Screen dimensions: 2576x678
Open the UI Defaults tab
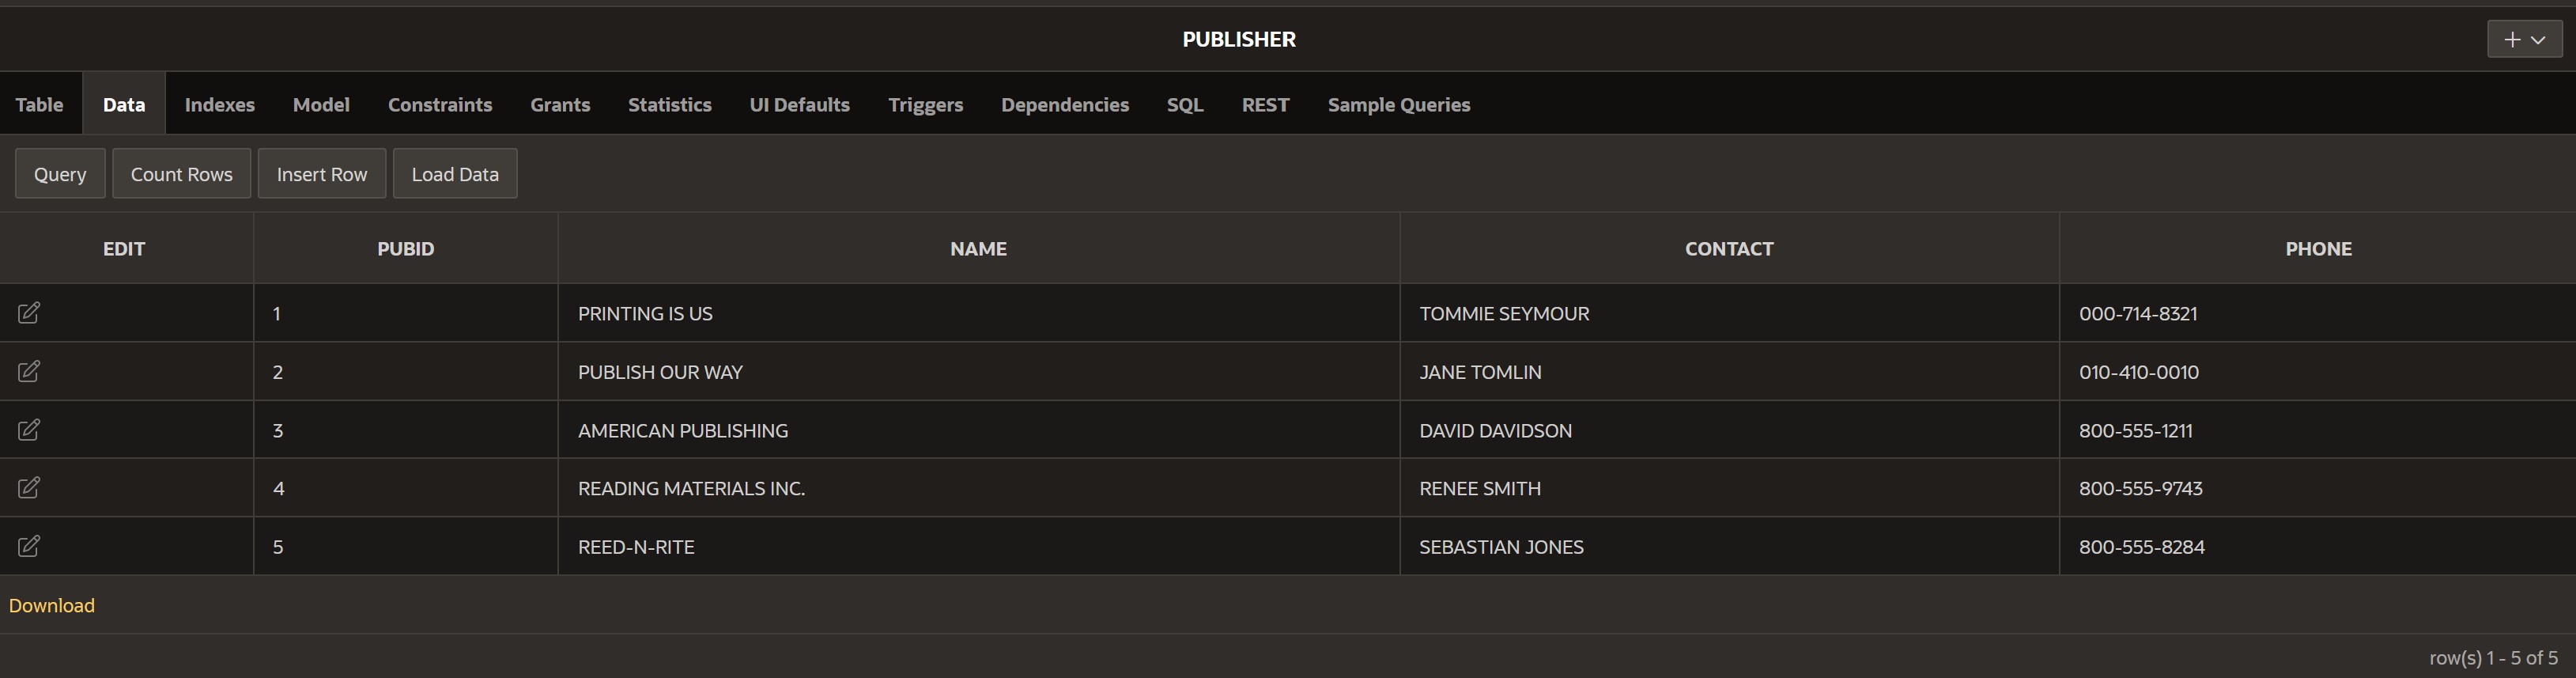pyautogui.click(x=800, y=104)
